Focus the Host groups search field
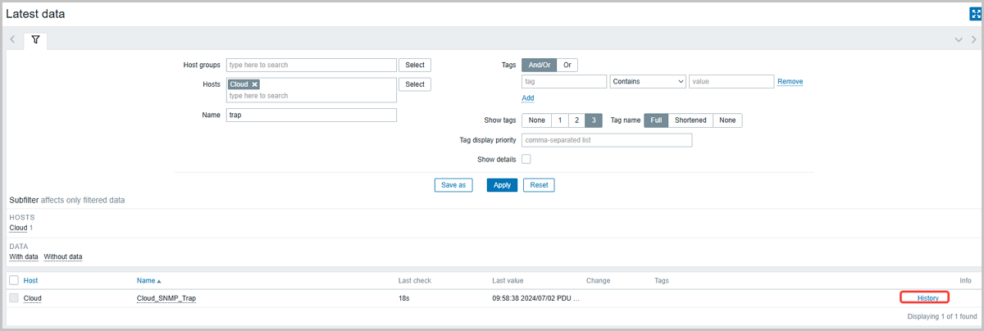Screen dimensions: 984x331 (x=311, y=65)
